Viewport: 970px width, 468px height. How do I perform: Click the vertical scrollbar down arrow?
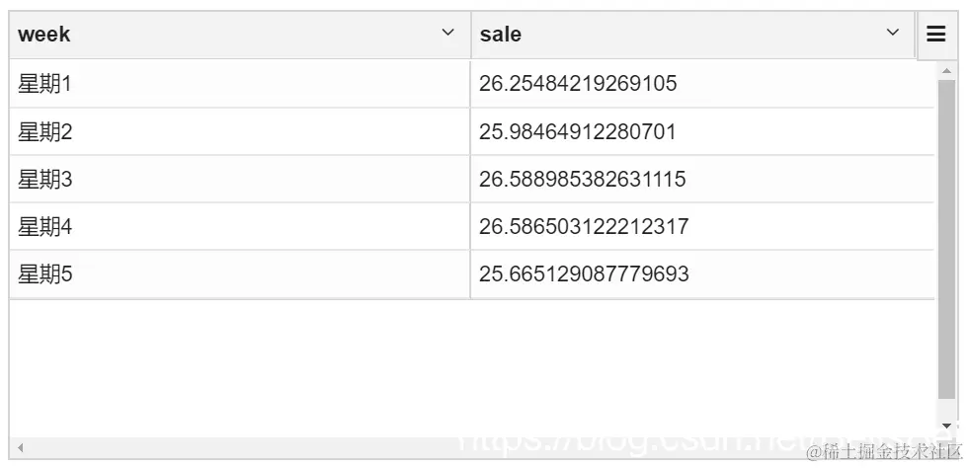click(946, 426)
